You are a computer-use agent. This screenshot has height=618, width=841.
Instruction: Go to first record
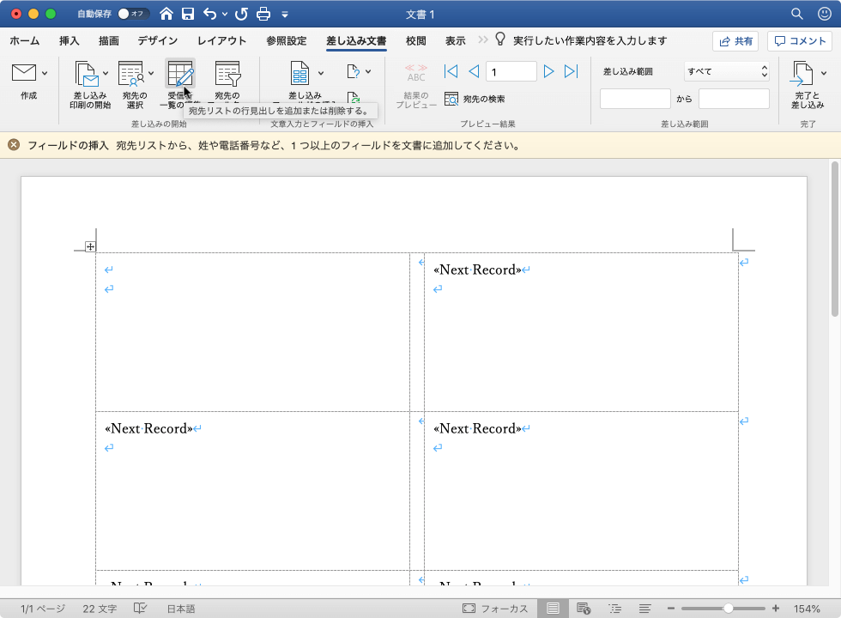[x=451, y=71]
